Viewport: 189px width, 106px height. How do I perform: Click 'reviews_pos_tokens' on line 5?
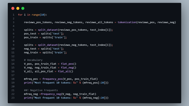click(73, 30)
